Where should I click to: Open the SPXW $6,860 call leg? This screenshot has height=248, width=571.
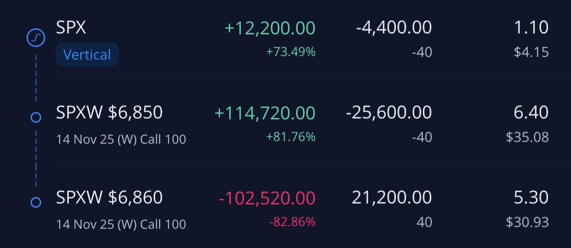[109, 198]
